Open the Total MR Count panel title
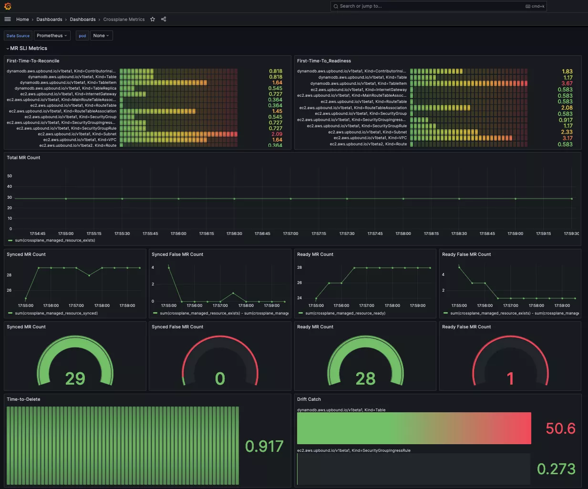The height and width of the screenshot is (489, 588). point(23,158)
